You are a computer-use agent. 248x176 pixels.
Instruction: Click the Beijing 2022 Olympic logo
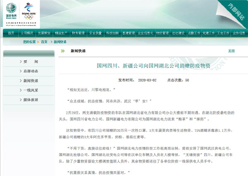29,11
